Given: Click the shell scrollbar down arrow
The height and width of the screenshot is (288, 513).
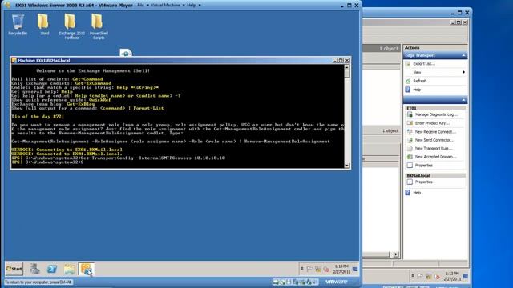Looking at the screenshot, I should pos(347,166).
